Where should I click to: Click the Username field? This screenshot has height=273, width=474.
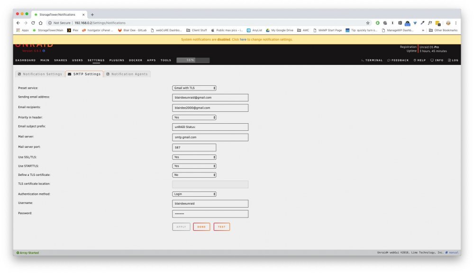[210, 203]
